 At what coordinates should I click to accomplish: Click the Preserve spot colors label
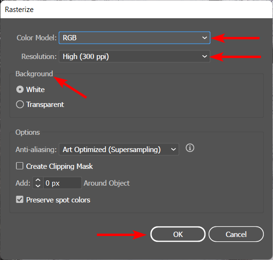click(x=58, y=200)
